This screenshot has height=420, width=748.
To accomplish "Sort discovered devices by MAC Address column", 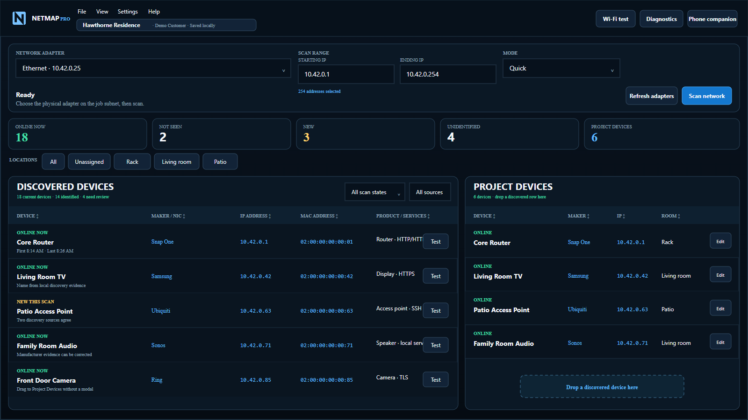I will (319, 216).
